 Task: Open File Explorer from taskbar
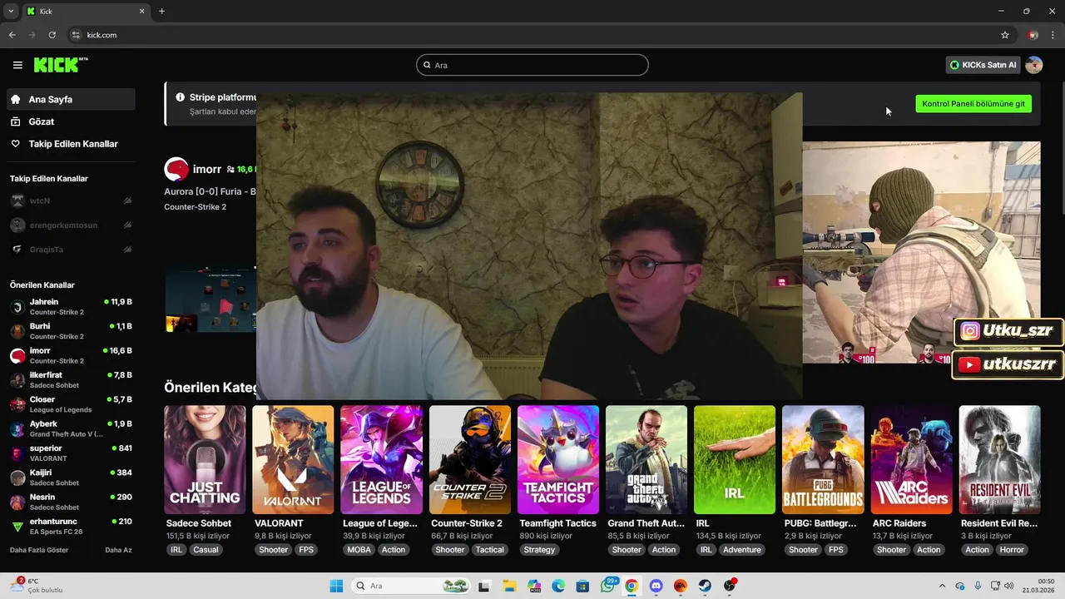pyautogui.click(x=508, y=586)
